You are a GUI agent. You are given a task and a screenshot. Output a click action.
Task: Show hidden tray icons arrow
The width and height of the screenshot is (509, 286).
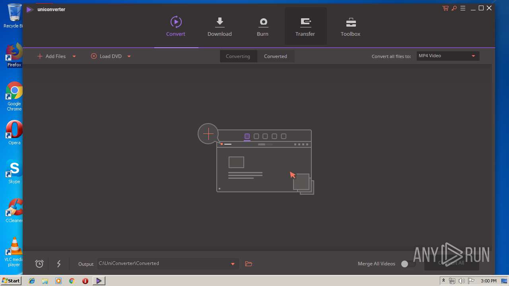[x=444, y=281]
